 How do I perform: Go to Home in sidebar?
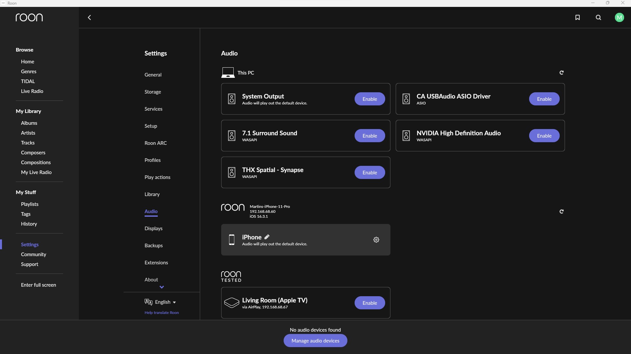[28, 62]
